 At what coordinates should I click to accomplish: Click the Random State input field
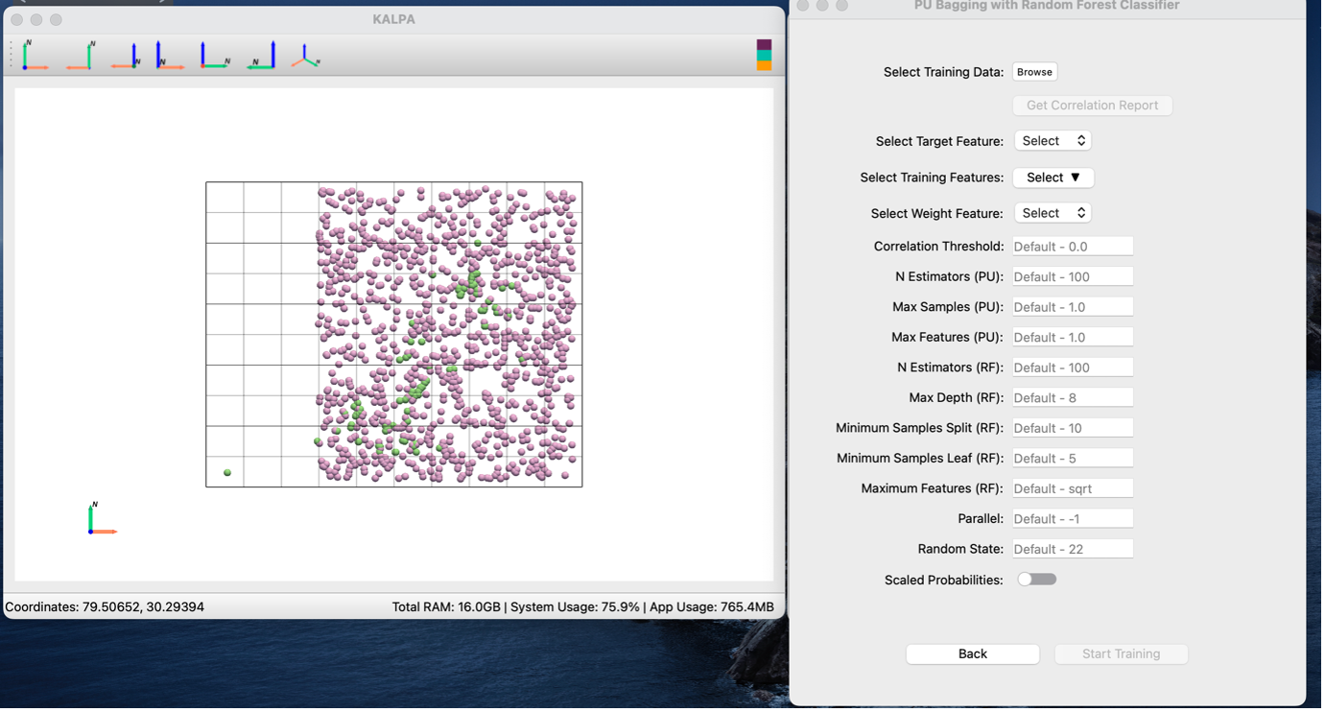pyautogui.click(x=1072, y=549)
